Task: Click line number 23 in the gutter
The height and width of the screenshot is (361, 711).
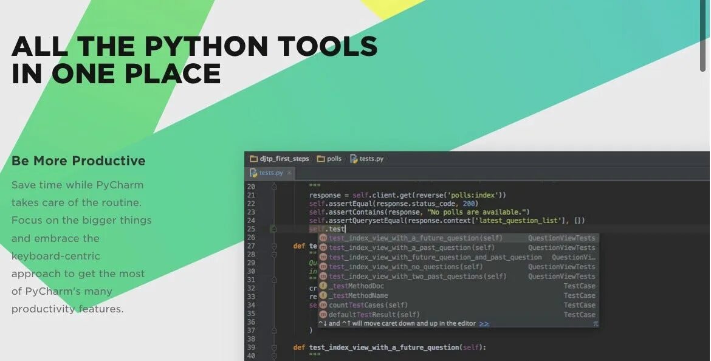Action: pos(251,211)
